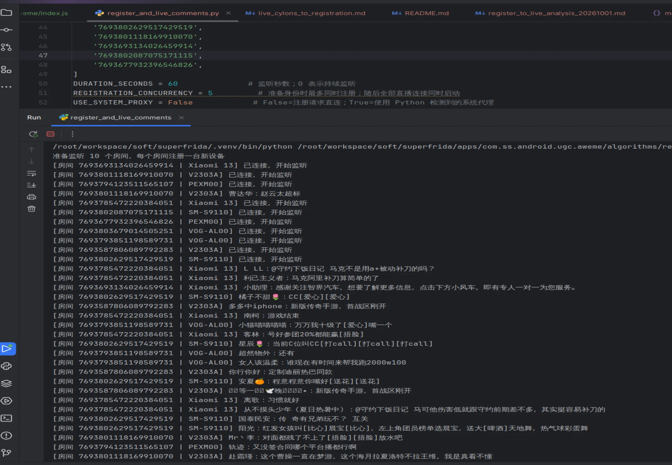This screenshot has height=465, width=672.
Task: Click the '7693802087075171115' string on line 47
Action: tap(145, 55)
